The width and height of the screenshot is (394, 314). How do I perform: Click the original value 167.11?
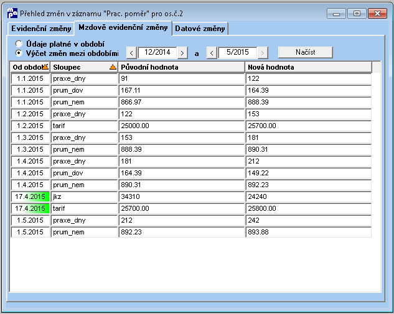pos(181,90)
